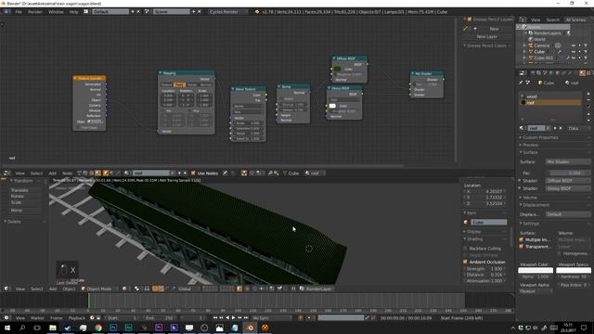The width and height of the screenshot is (594, 334).
Task: Click the viewport shading sphere icon
Action: click(124, 289)
